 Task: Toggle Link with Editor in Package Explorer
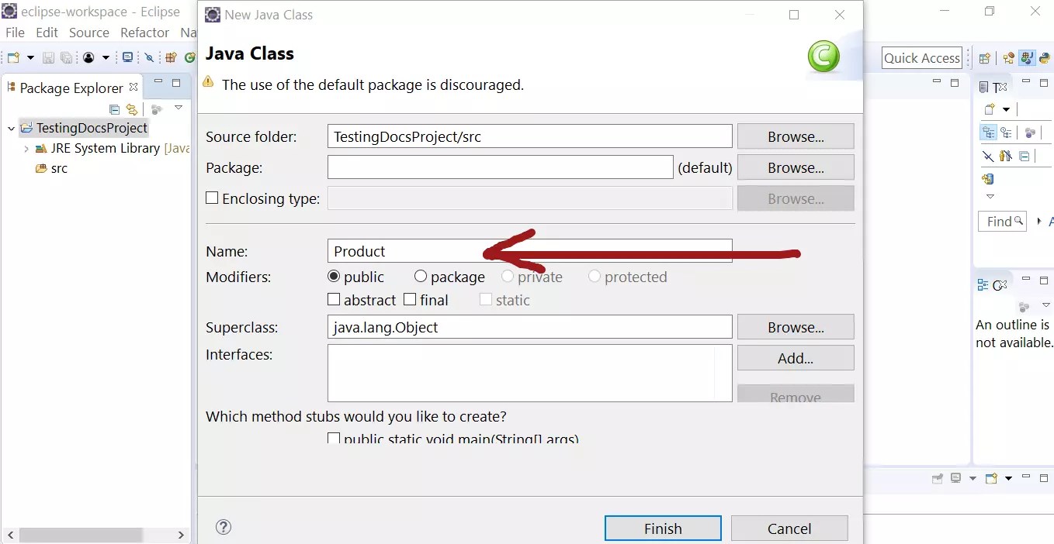click(132, 110)
